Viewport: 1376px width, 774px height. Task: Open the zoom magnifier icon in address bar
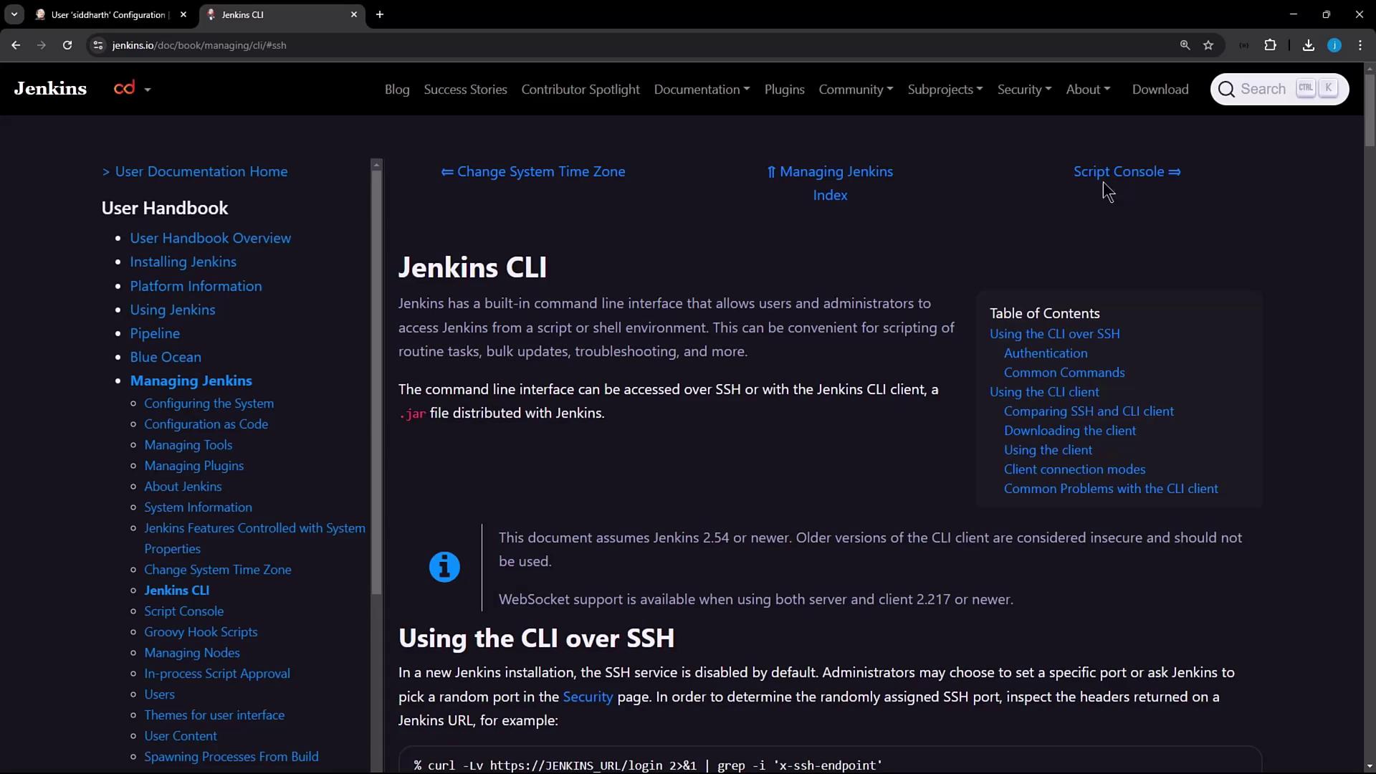[1185, 45]
